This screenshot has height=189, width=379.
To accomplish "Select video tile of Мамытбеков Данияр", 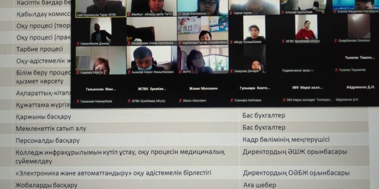I will click(x=101, y=32).
